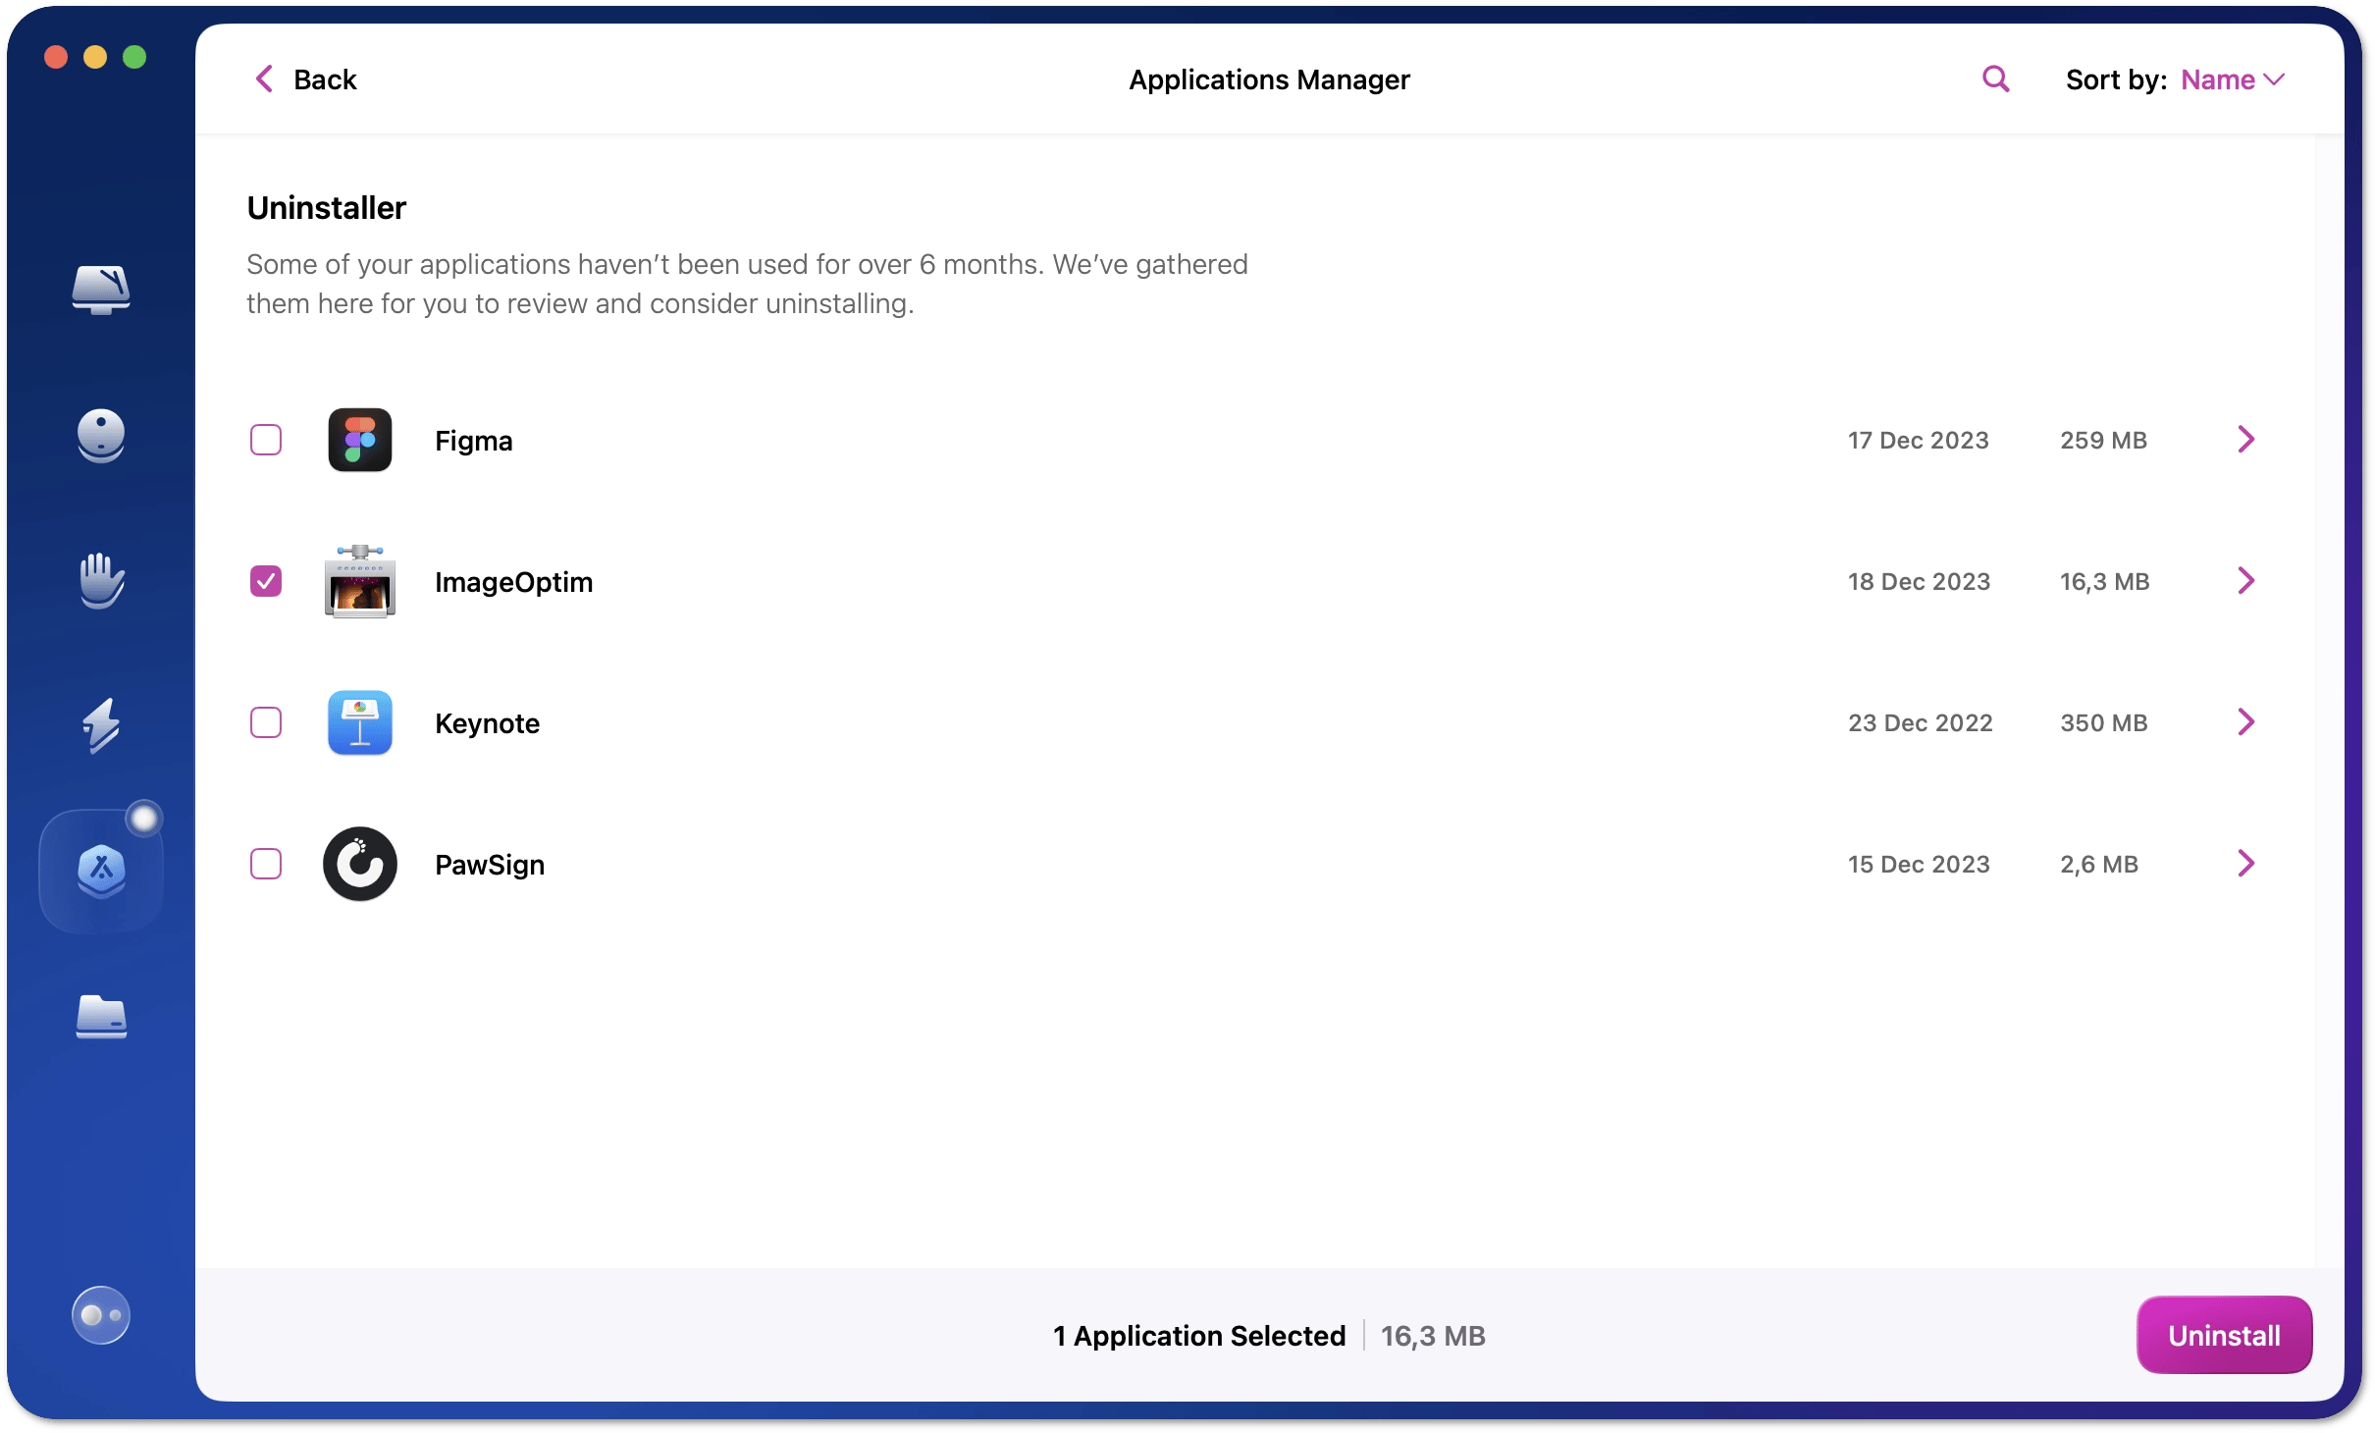Click the Uninstaller heading
The image size is (2375, 1433).
(x=326, y=208)
